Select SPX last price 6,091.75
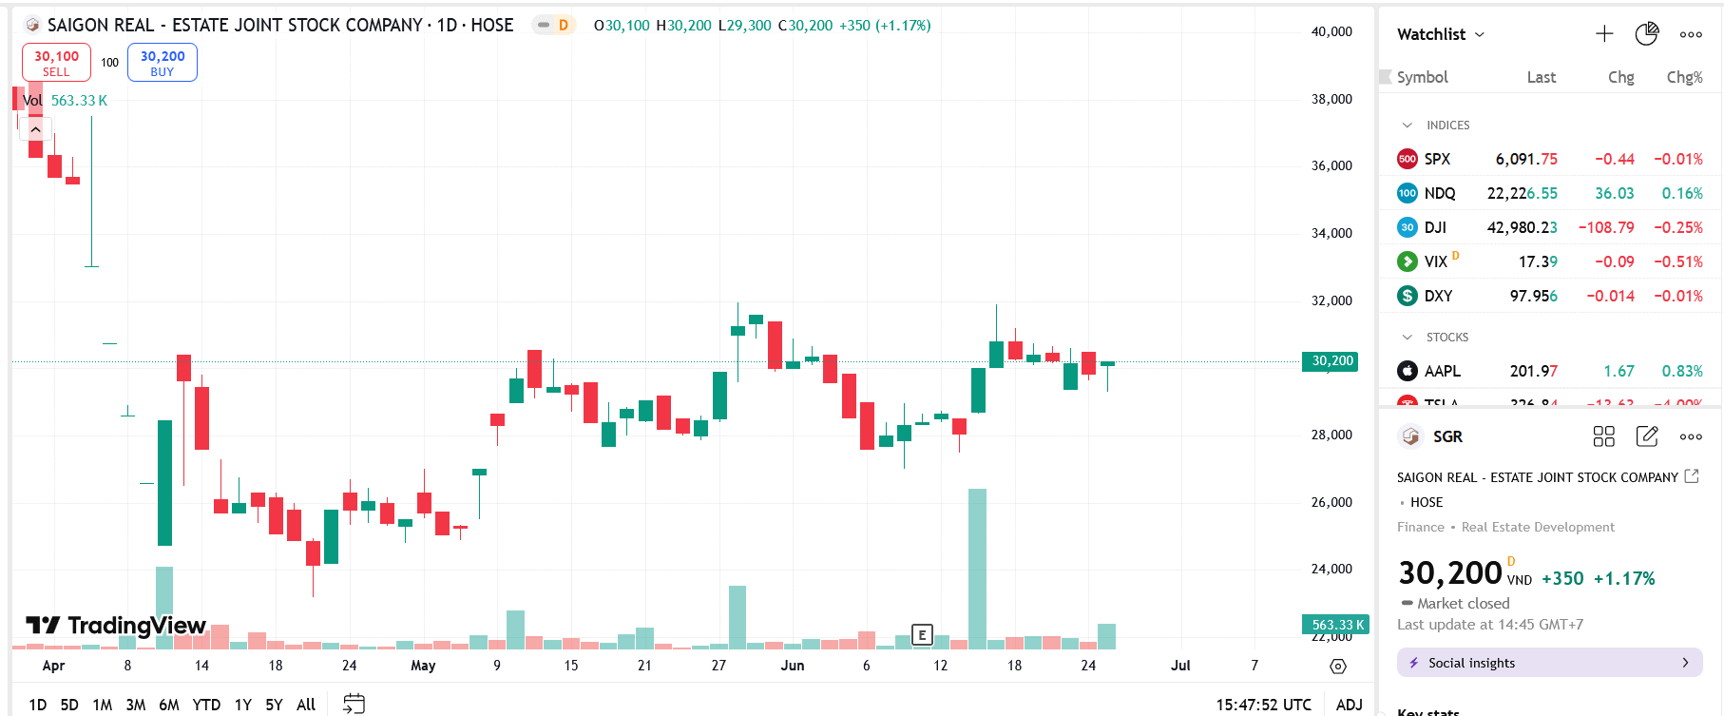The height and width of the screenshot is (716, 1724). (x=1526, y=159)
